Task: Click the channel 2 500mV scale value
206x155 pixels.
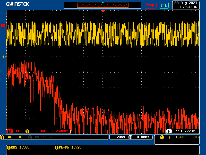Action: coord(46,137)
